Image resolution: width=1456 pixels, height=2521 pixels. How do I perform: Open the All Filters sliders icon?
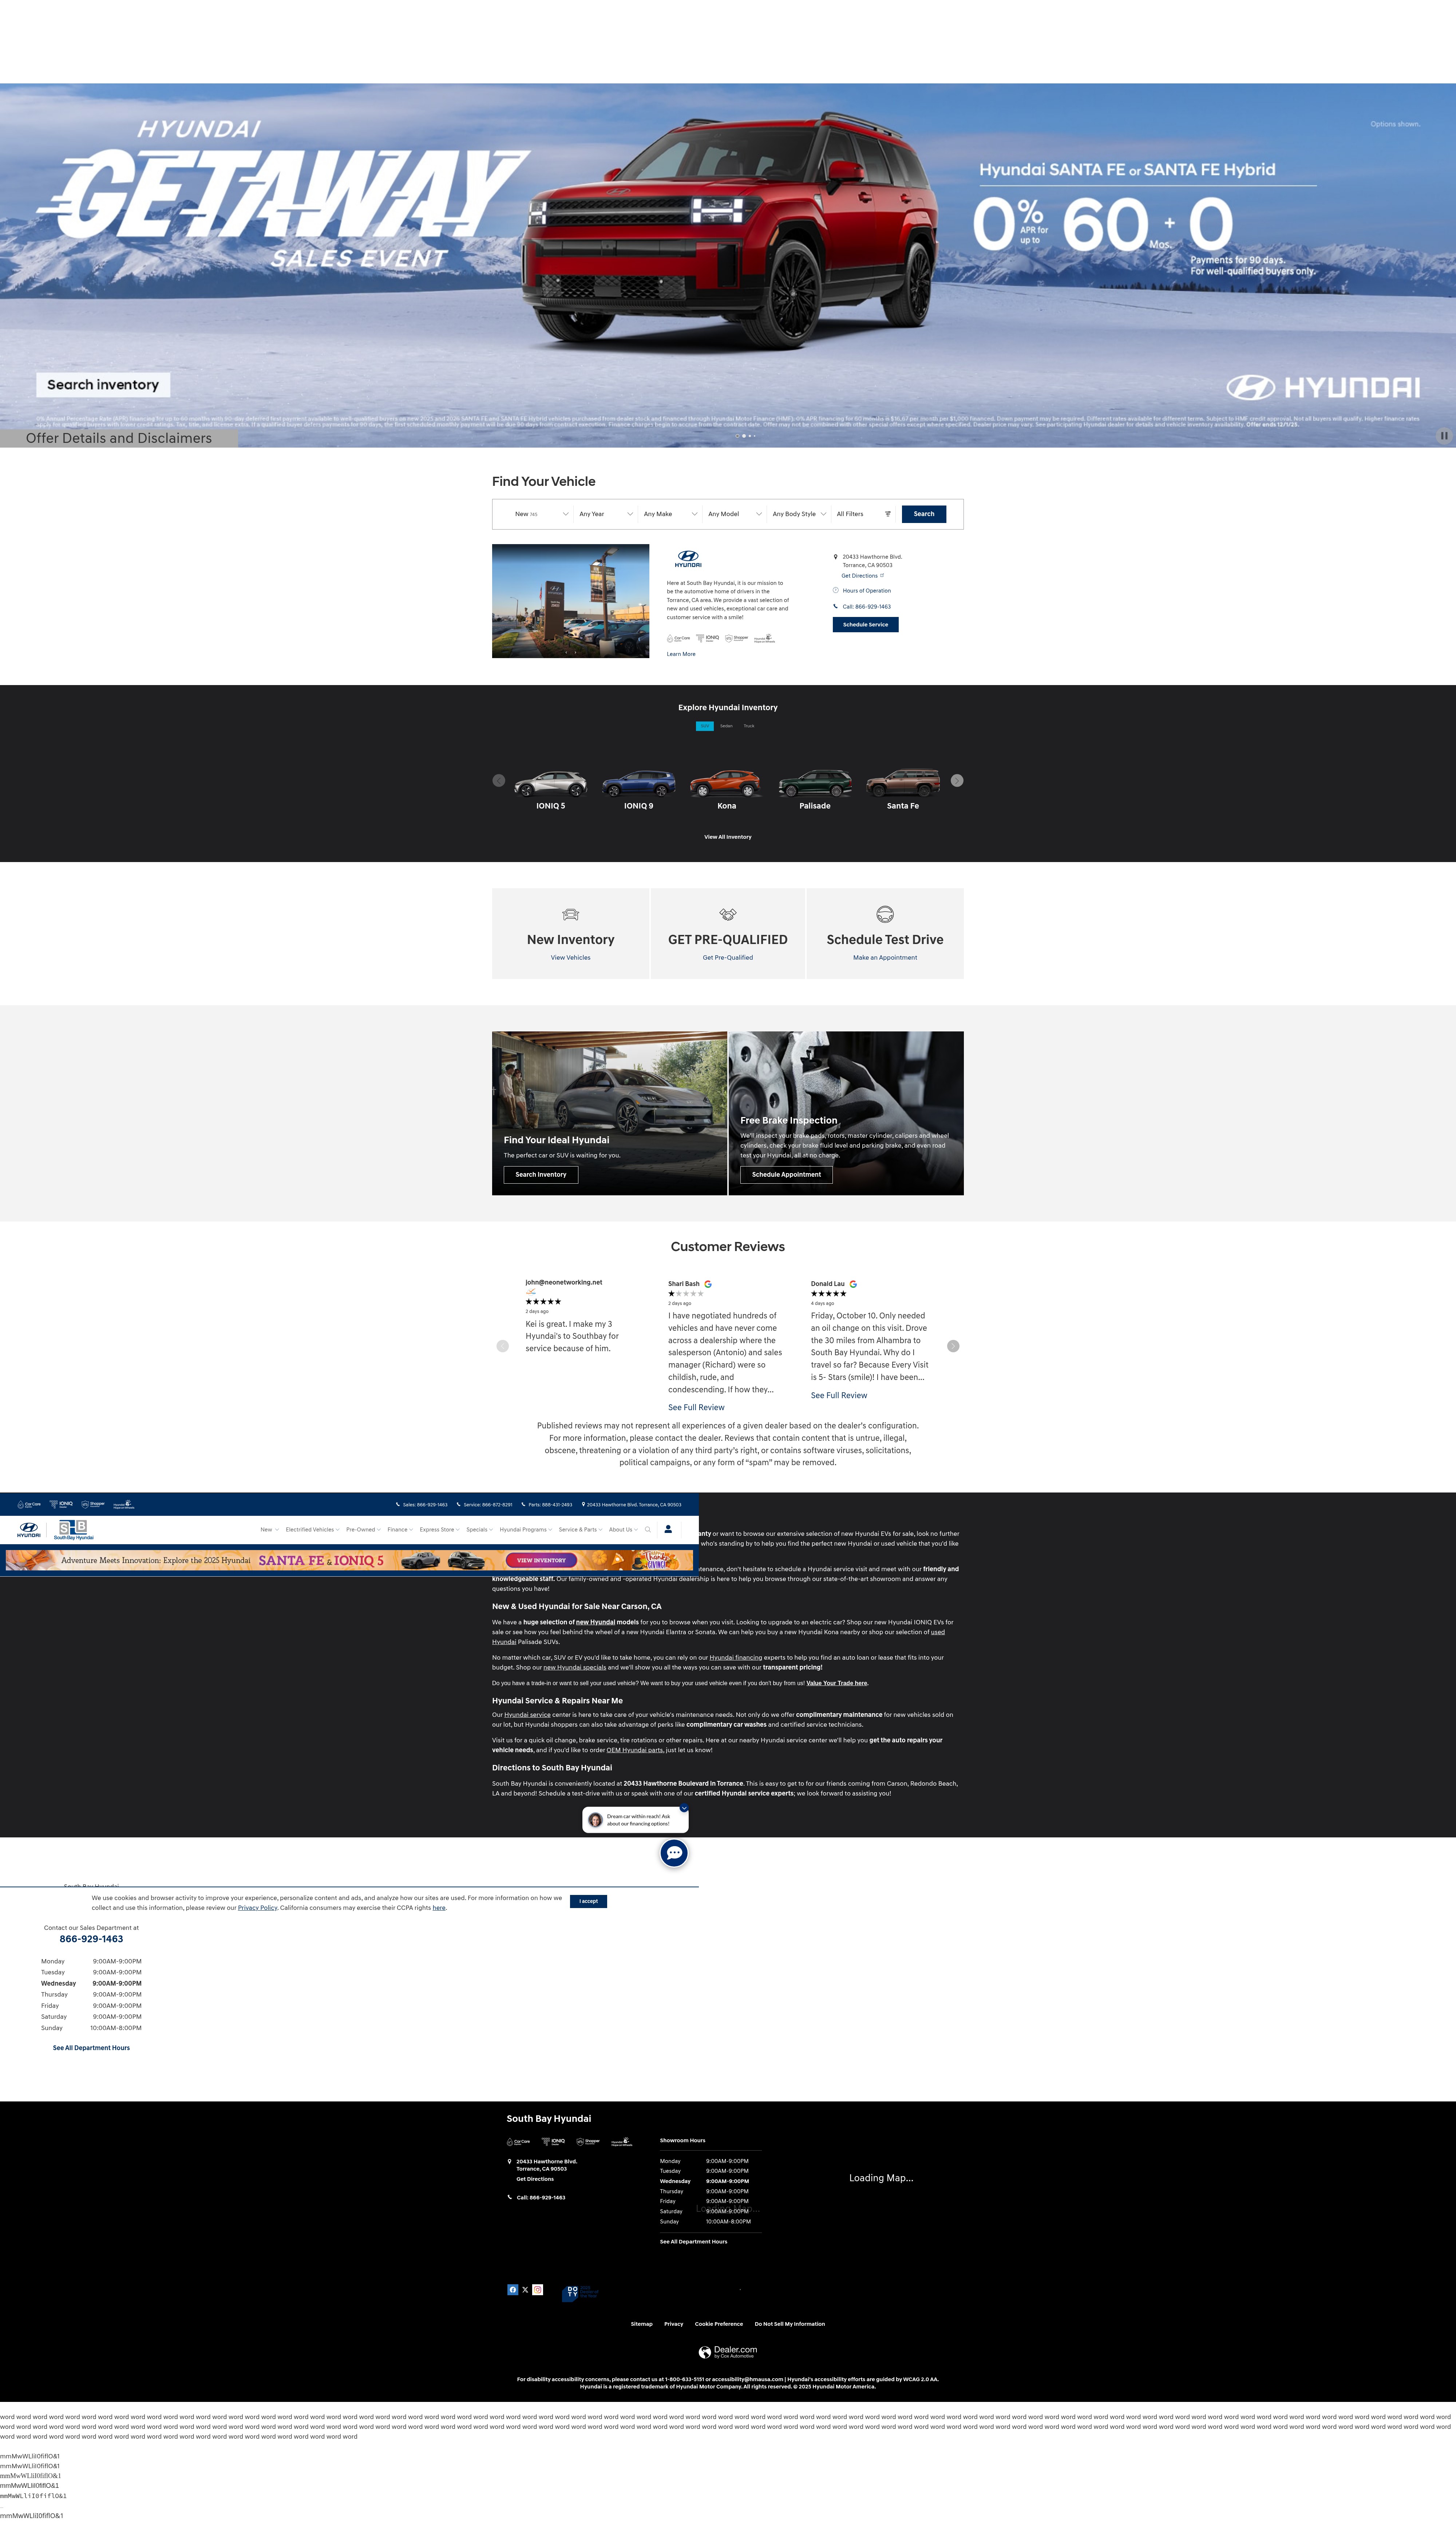click(x=888, y=514)
